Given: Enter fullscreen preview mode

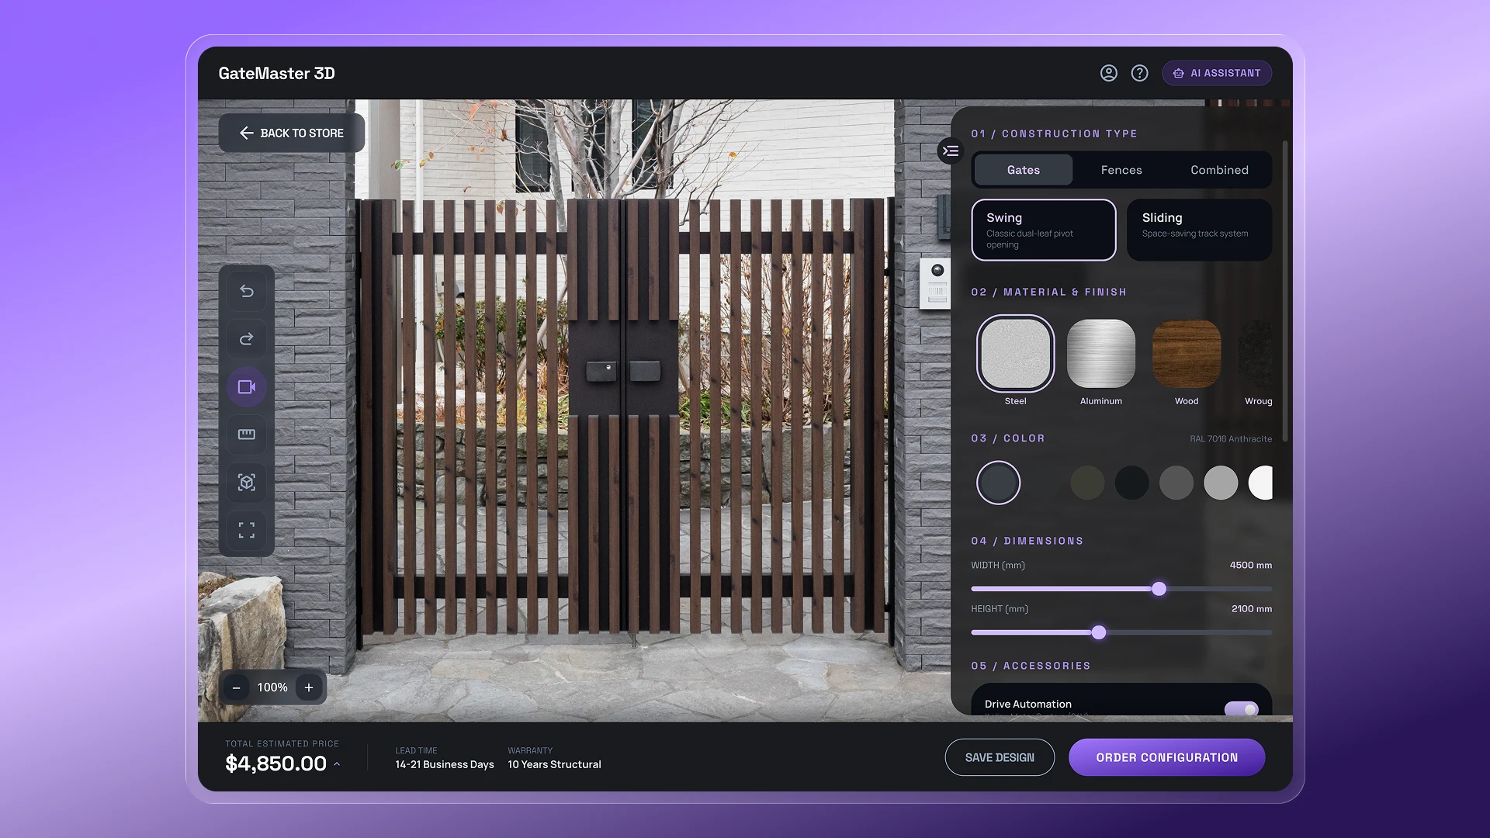Looking at the screenshot, I should [x=247, y=531].
